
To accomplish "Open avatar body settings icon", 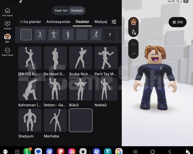I will tap(134, 32).
